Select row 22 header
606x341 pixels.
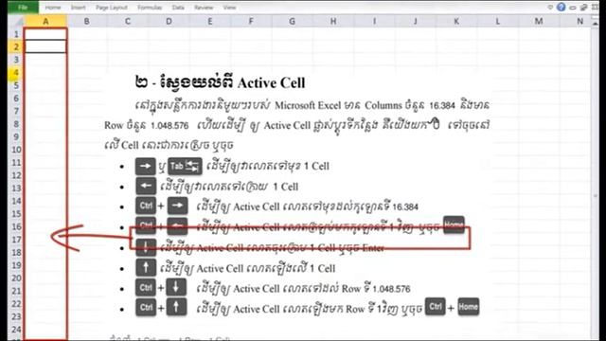(16, 304)
